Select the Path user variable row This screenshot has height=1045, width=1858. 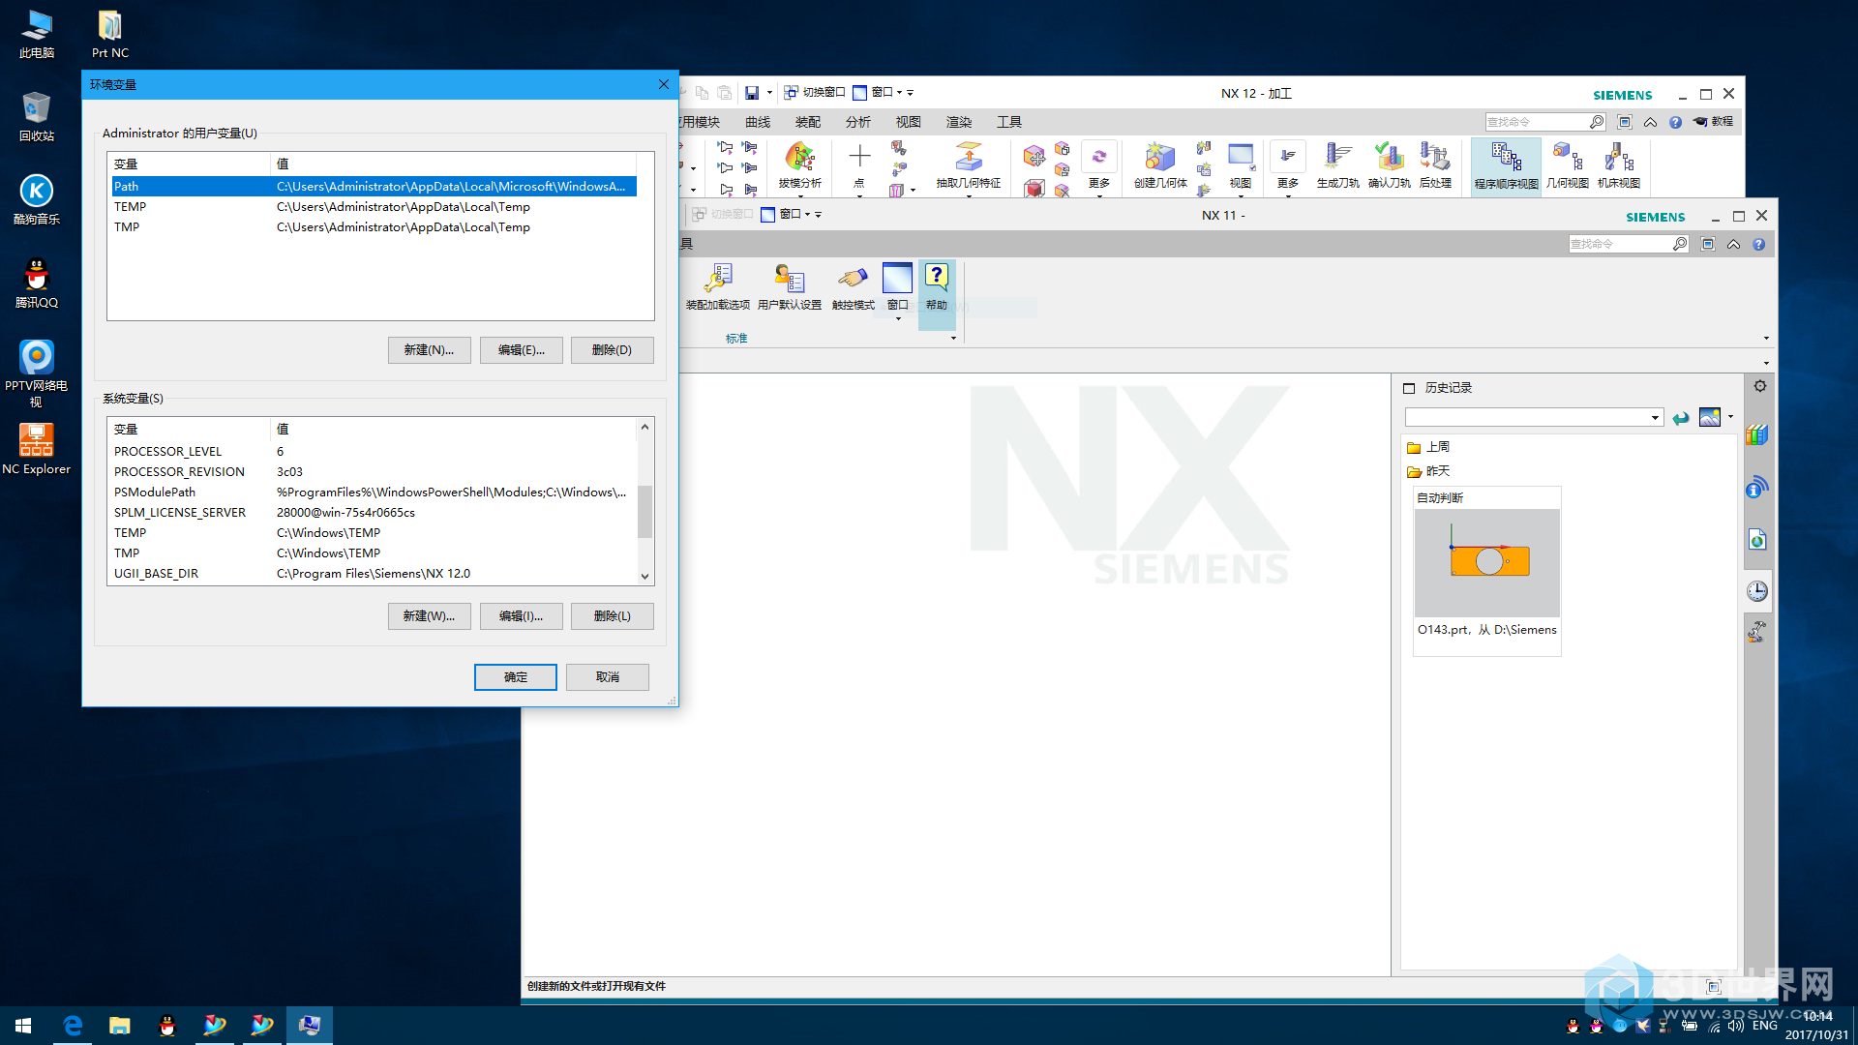point(374,187)
